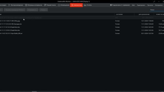Click the 74.71 size value
The height and width of the screenshot is (92, 164).
point(161,30)
